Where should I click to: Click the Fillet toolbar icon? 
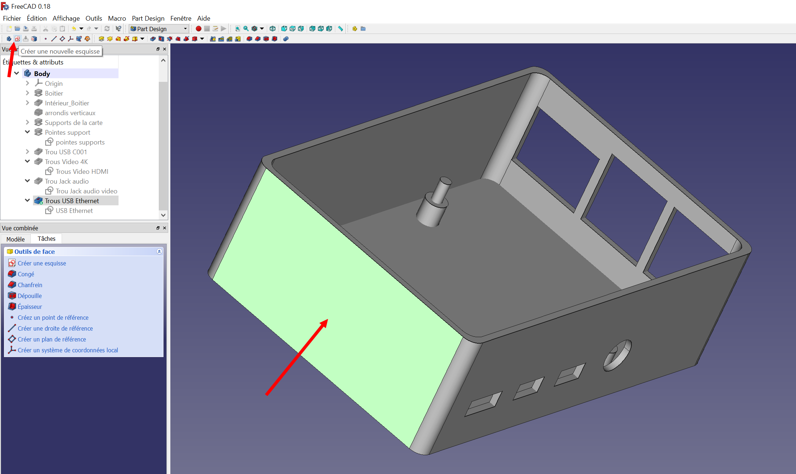[x=249, y=39]
